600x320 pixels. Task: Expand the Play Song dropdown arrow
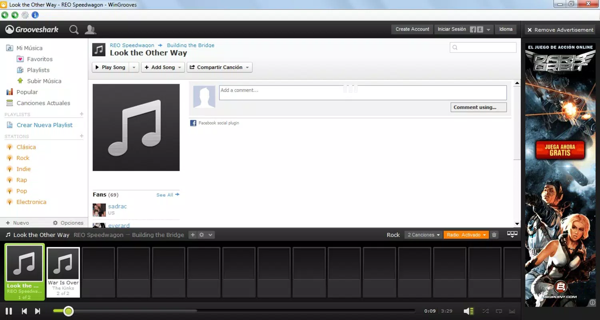pos(134,67)
